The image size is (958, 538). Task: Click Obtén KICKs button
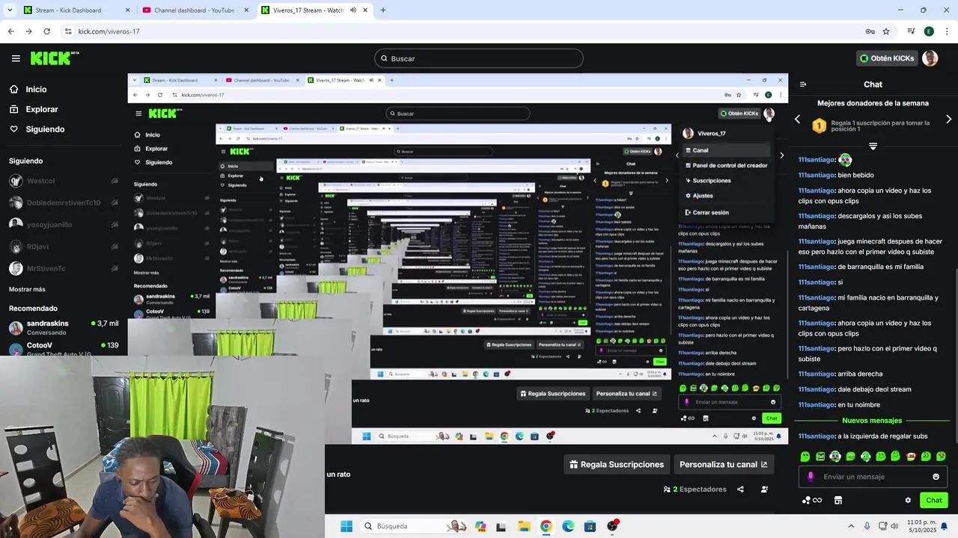pos(887,58)
